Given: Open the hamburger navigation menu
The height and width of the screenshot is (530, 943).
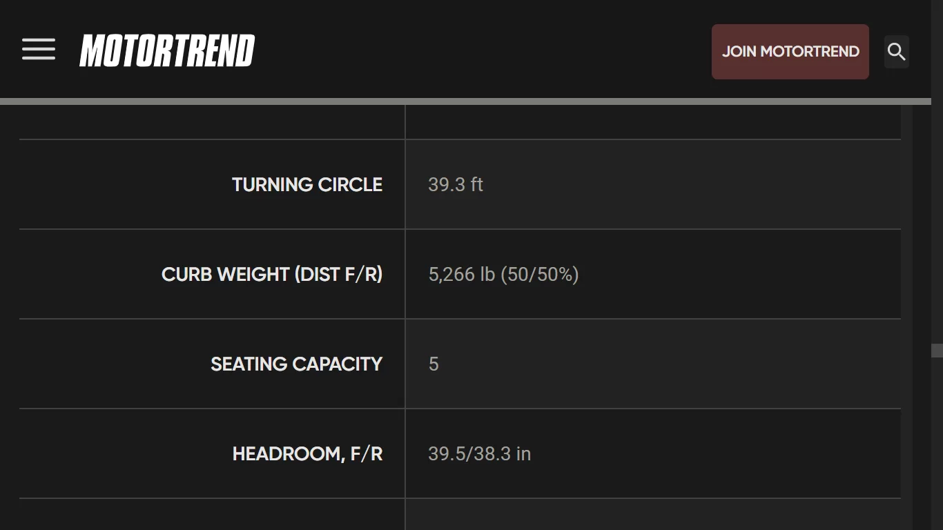Looking at the screenshot, I should (x=39, y=49).
